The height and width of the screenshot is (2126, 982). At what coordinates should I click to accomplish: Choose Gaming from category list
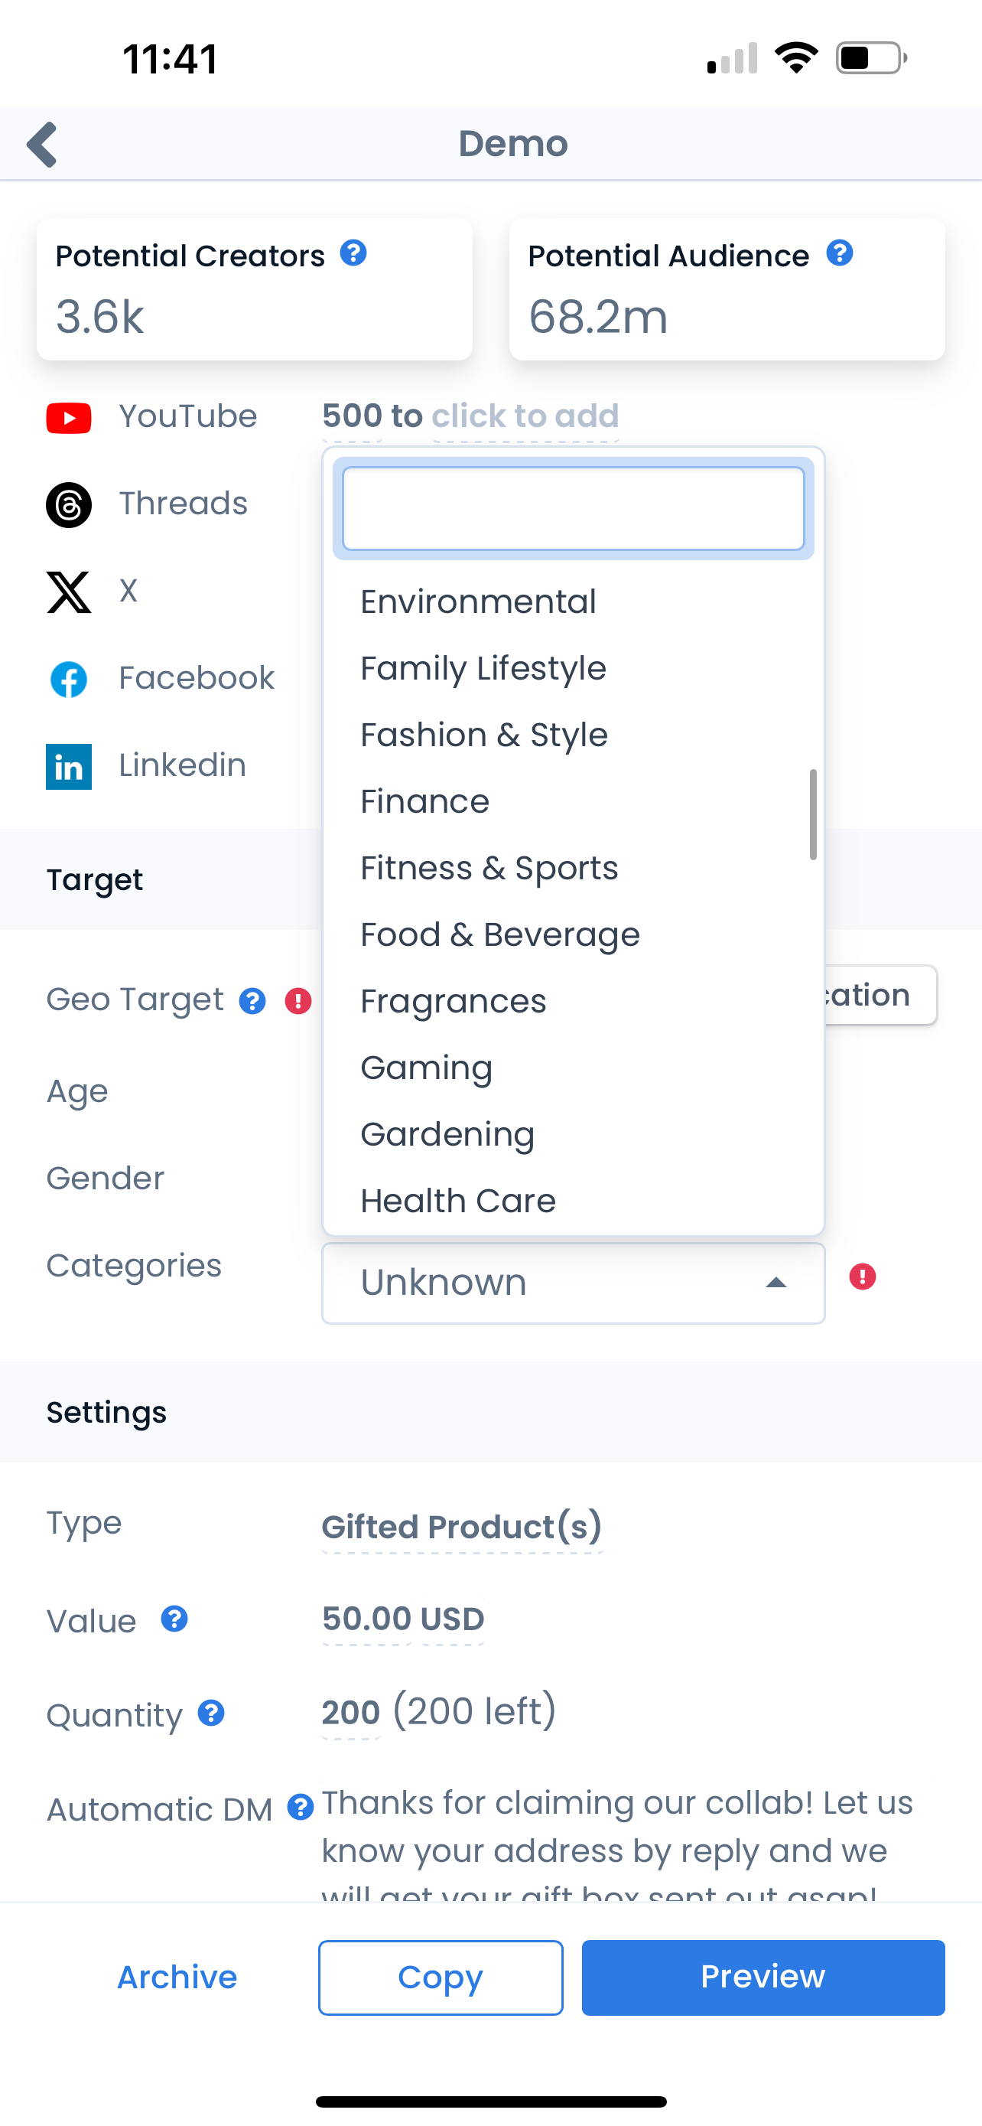click(426, 1068)
